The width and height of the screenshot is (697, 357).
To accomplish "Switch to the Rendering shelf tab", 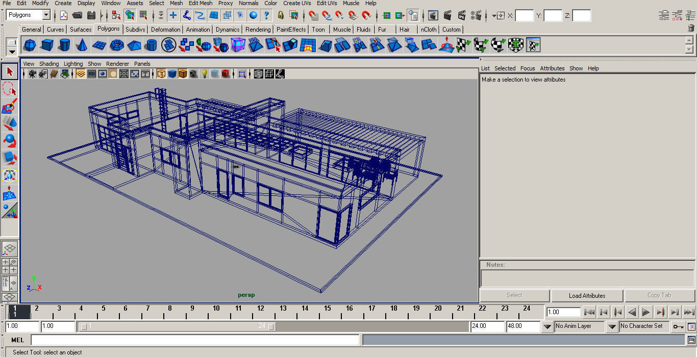I will click(258, 30).
